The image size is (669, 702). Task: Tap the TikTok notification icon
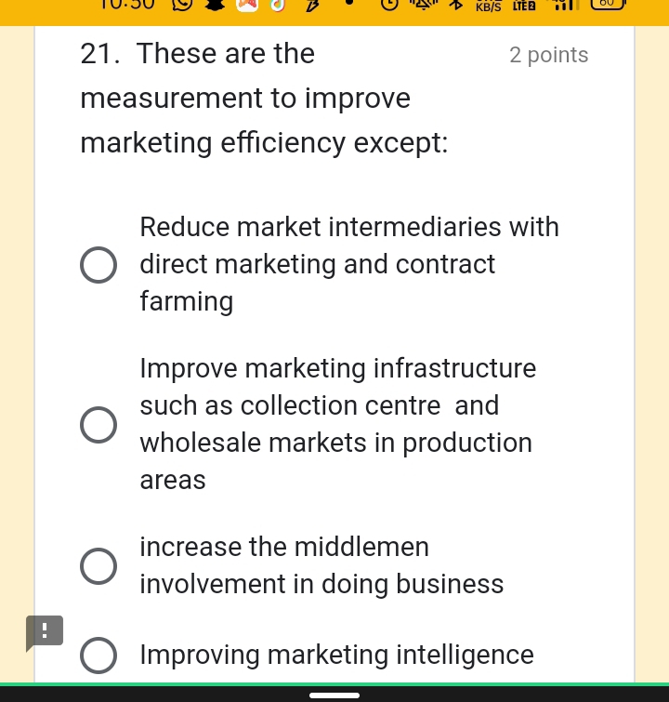[277, 5]
